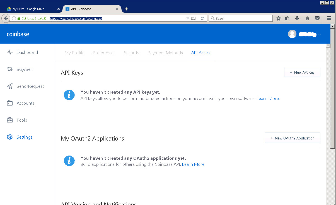Go to the Firefox home page icon
This screenshot has width=336, height=205.
coord(307,18)
